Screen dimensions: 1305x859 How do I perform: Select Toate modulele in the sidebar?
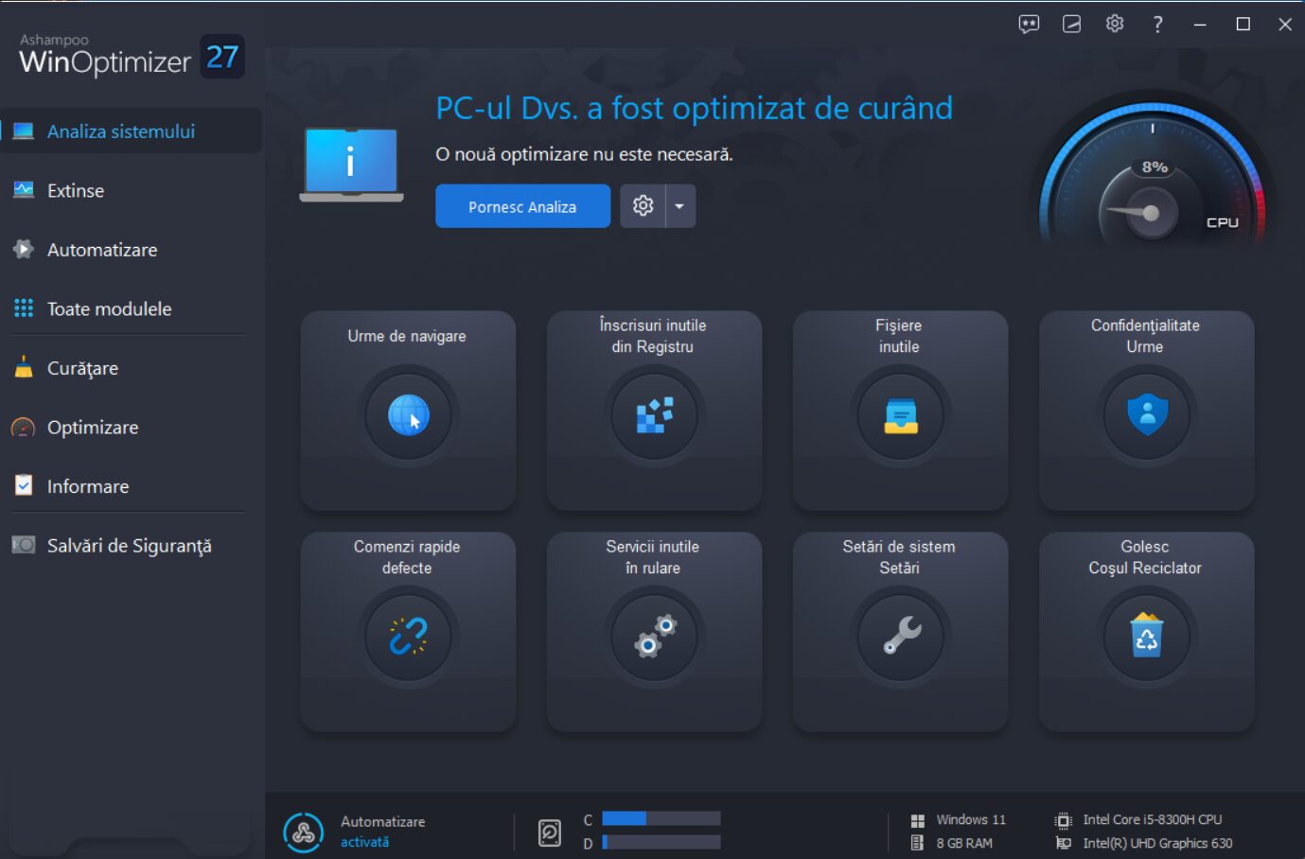(108, 308)
